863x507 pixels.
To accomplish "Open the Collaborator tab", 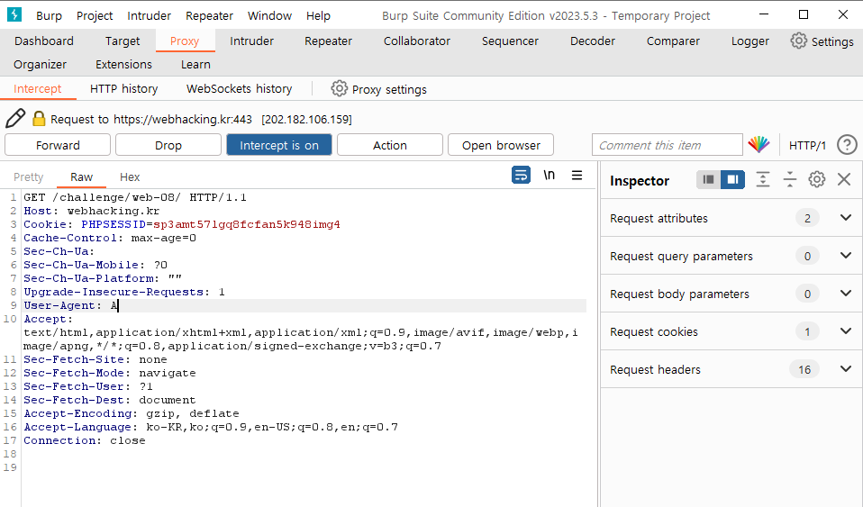I will 417,41.
